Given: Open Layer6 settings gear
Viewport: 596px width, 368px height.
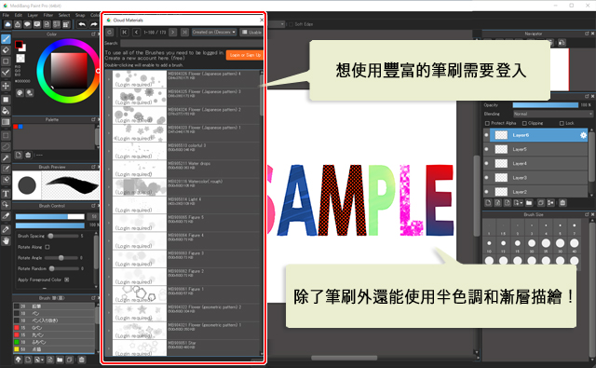Looking at the screenshot, I should pyautogui.click(x=583, y=135).
